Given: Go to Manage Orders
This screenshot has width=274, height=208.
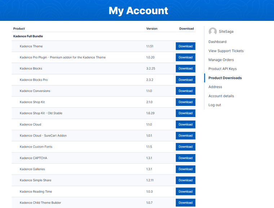Looking at the screenshot, I should click(221, 60).
